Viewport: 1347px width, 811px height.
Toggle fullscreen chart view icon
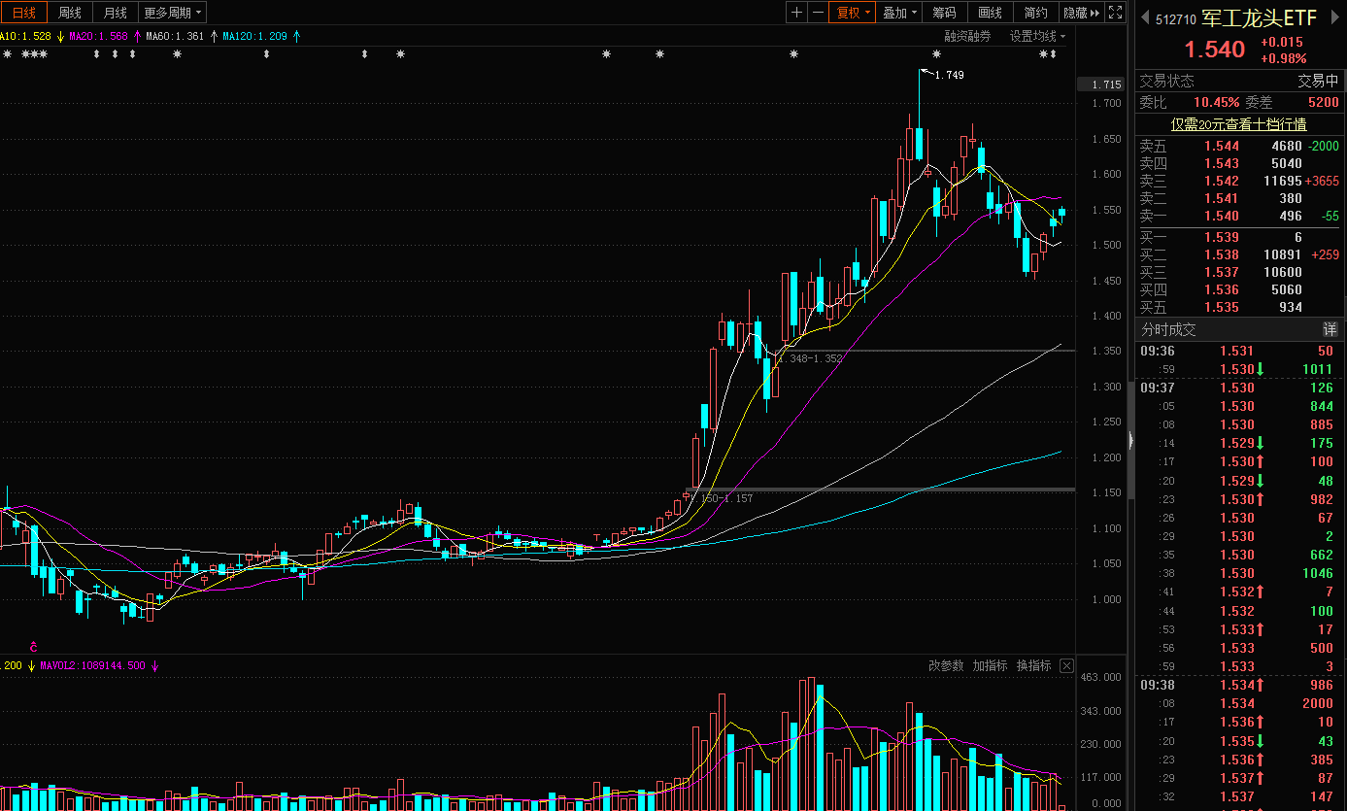click(1116, 13)
